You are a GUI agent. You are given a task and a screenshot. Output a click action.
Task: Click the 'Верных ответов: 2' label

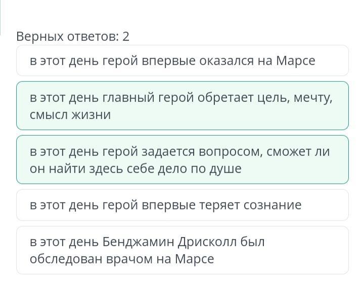point(73,36)
